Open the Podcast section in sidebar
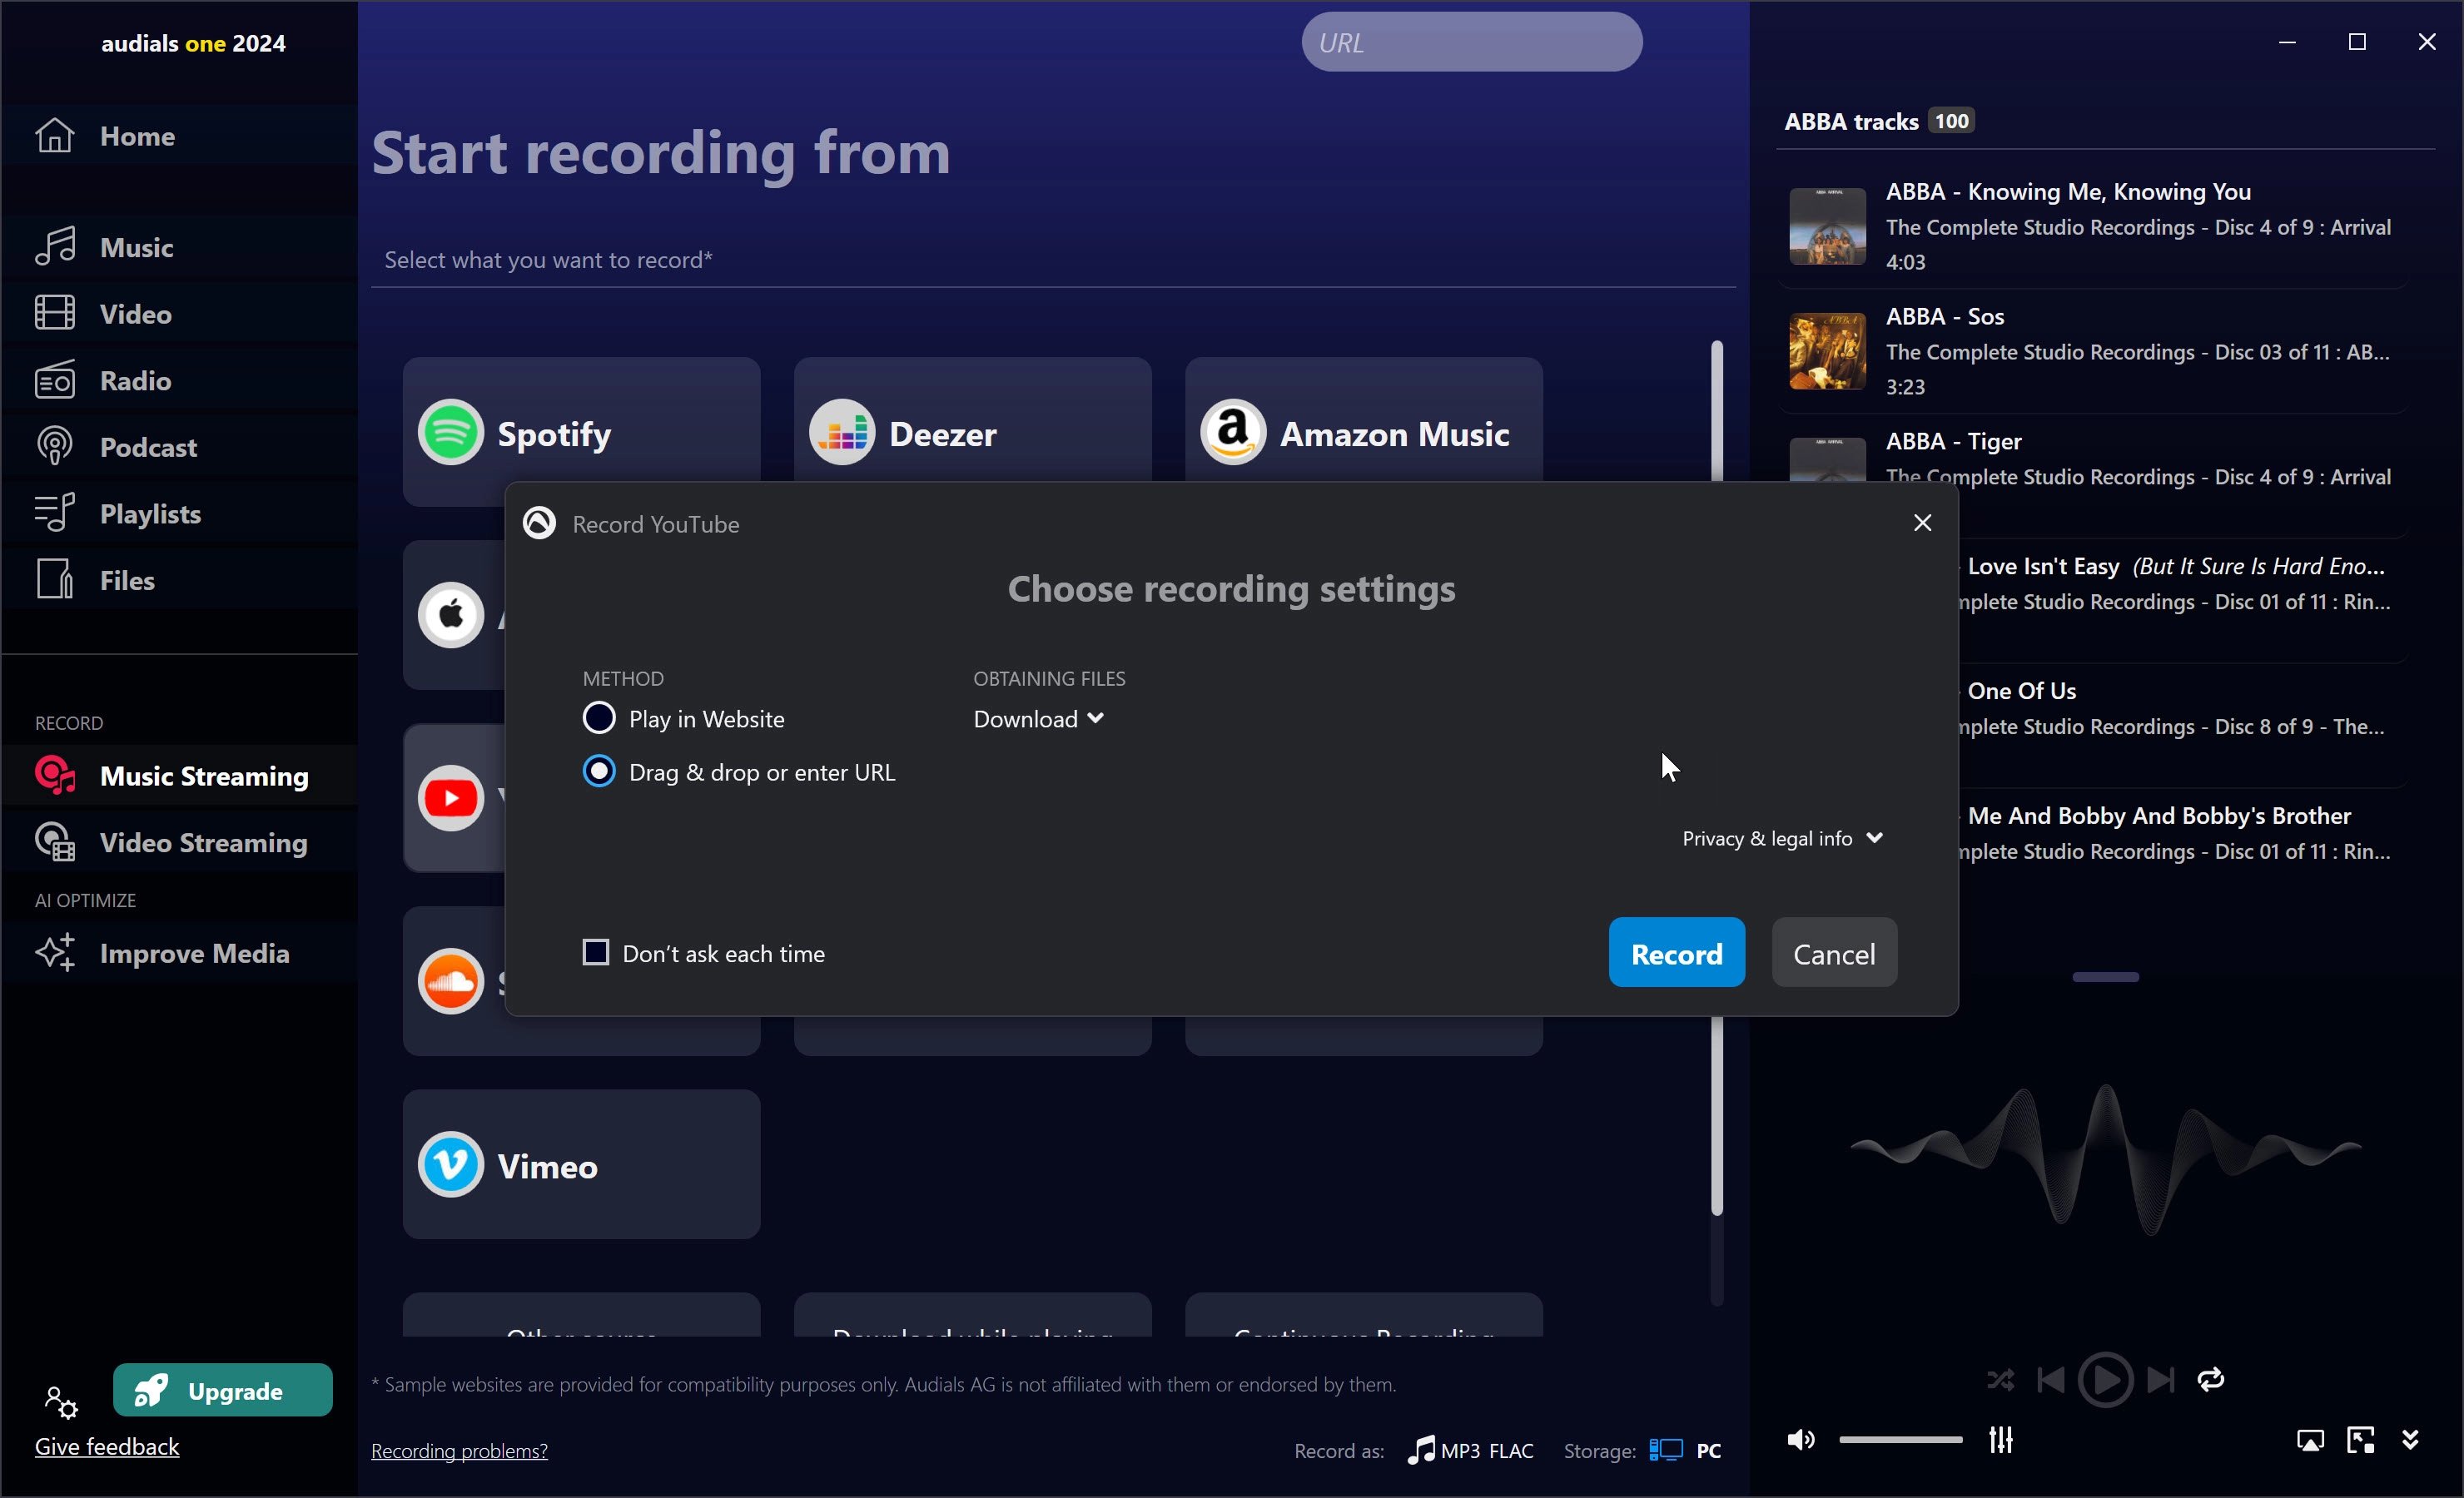The width and height of the screenshot is (2464, 1498). pyautogui.click(x=148, y=447)
